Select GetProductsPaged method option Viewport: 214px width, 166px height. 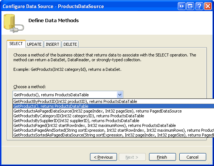click(114, 125)
